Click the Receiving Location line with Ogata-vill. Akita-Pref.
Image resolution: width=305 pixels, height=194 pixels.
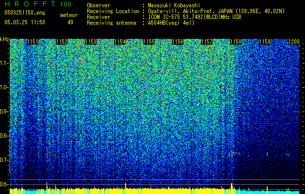[x=186, y=11]
